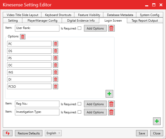Edit the User Rank item field
This screenshot has width=166, height=139.
click(x=37, y=28)
